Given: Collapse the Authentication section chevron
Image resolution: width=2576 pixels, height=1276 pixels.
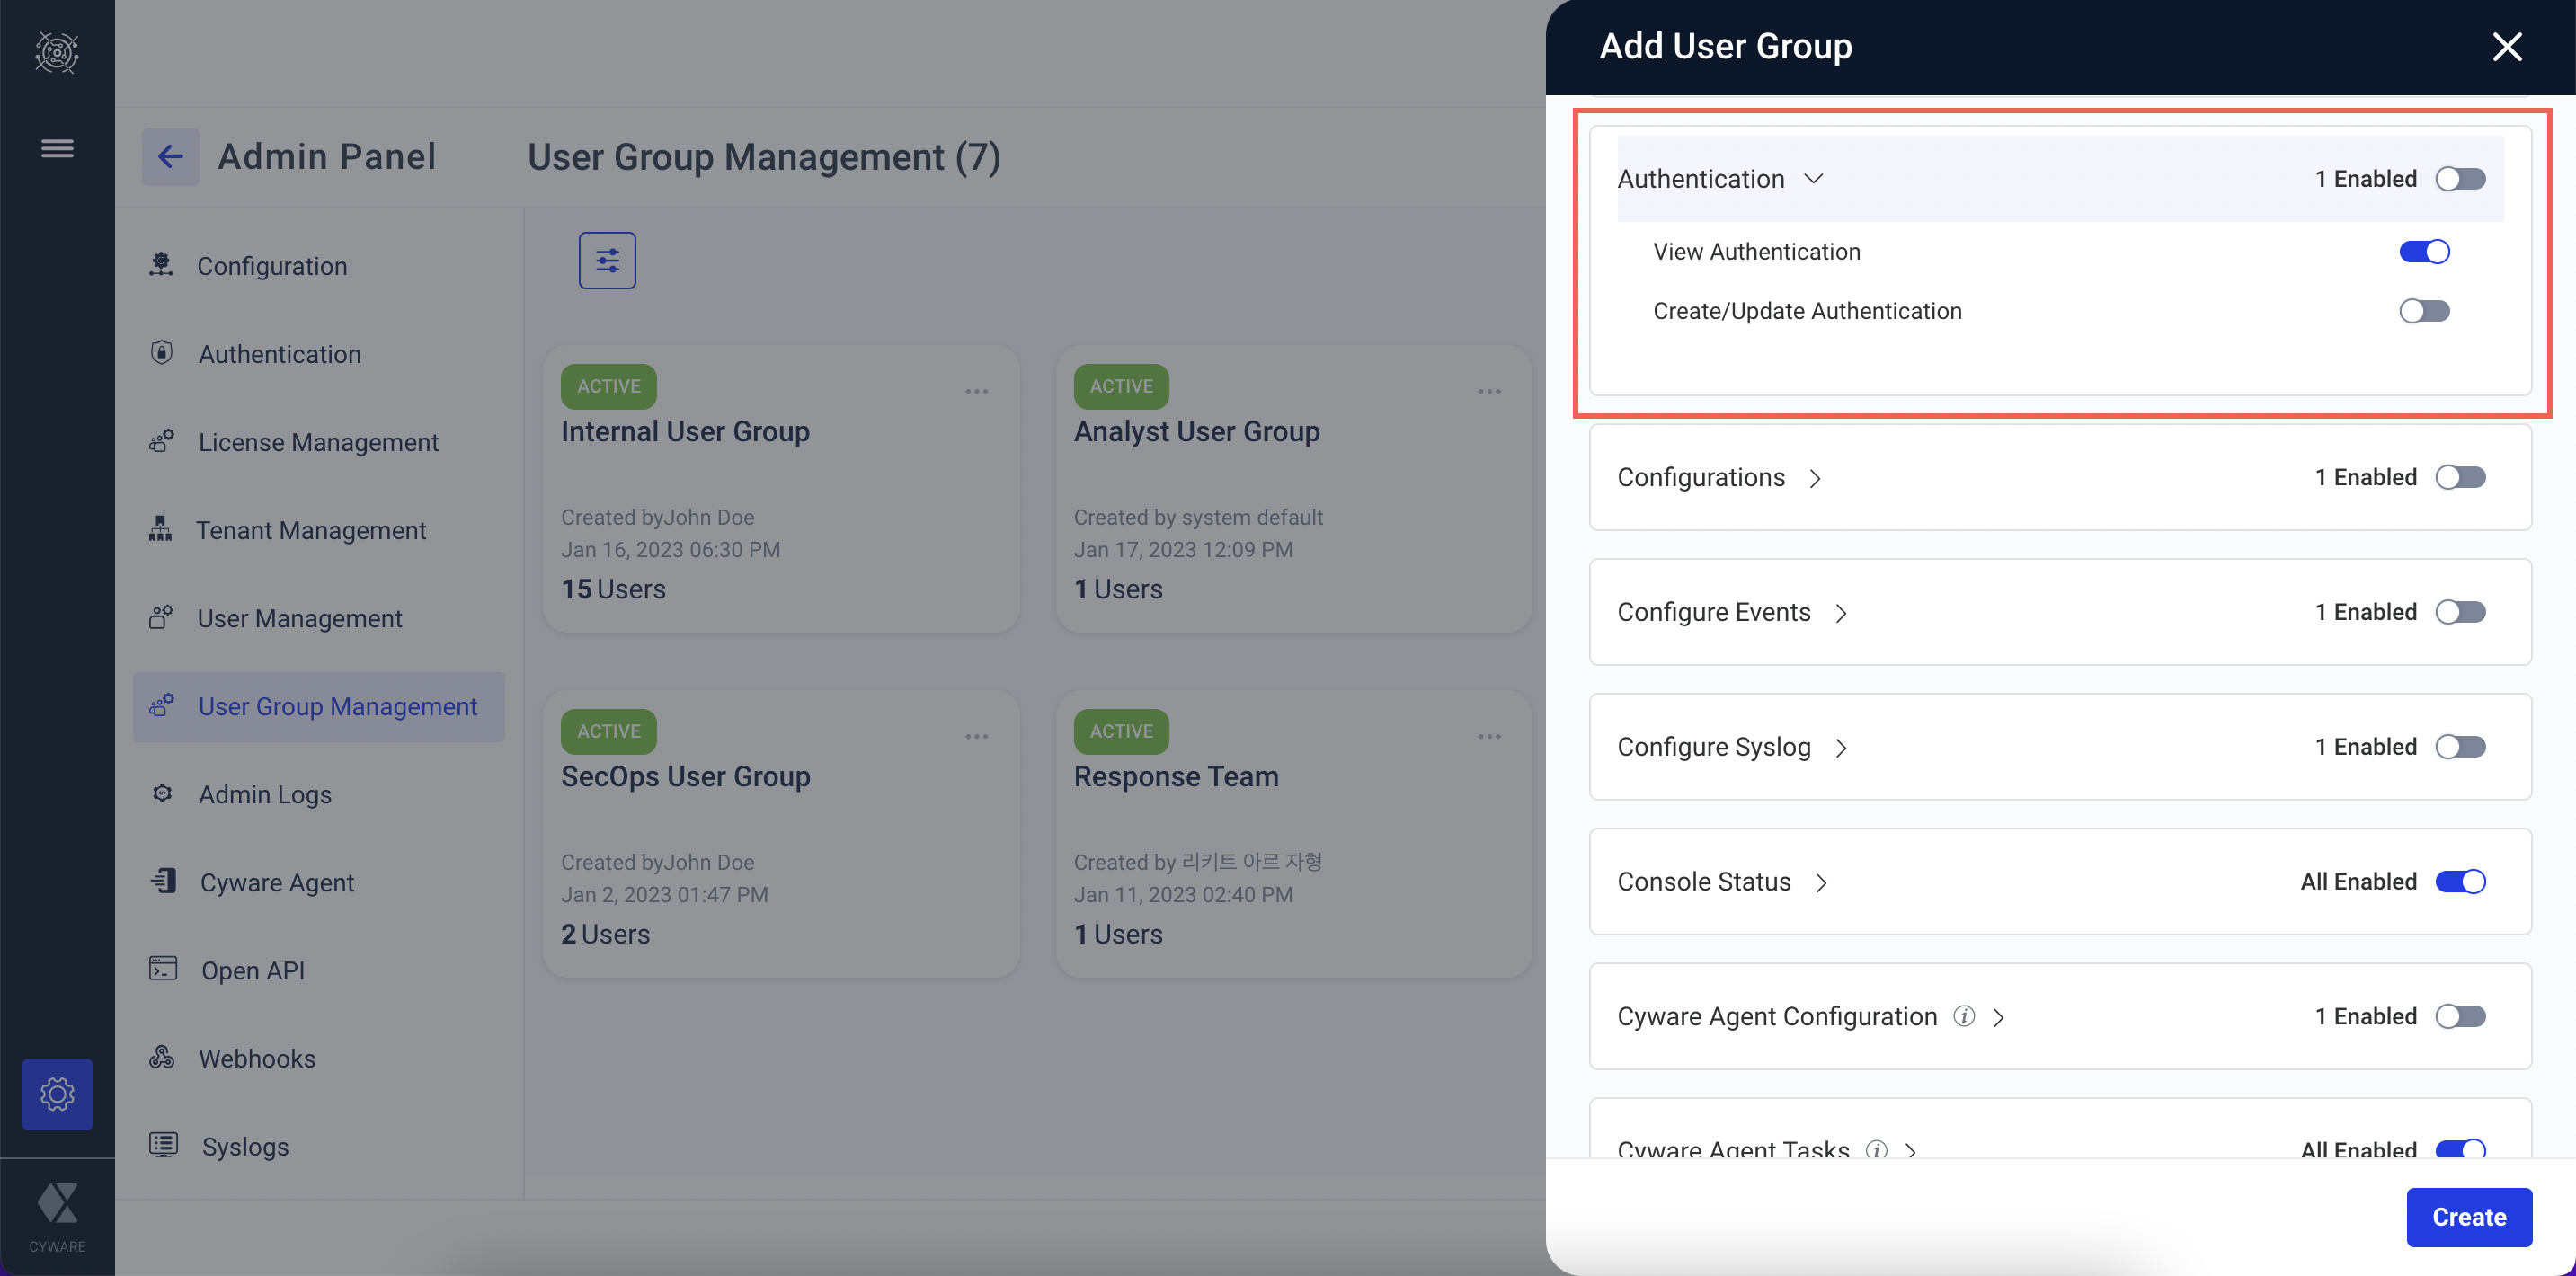Looking at the screenshot, I should click(1813, 179).
